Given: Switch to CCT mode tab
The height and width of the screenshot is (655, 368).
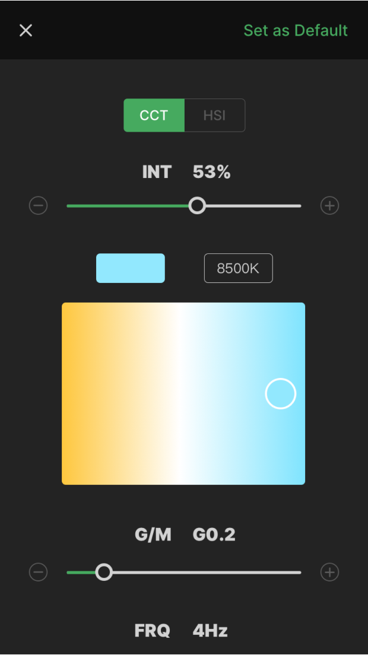Looking at the screenshot, I should pos(154,115).
